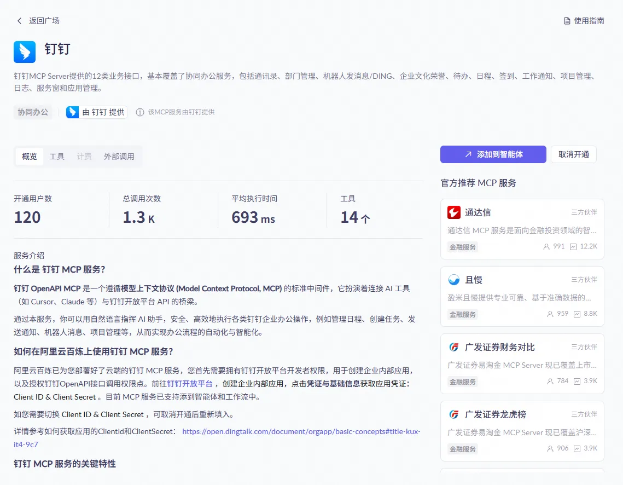Click the 协同办公 category tag
This screenshot has height=485, width=623.
pyautogui.click(x=33, y=112)
